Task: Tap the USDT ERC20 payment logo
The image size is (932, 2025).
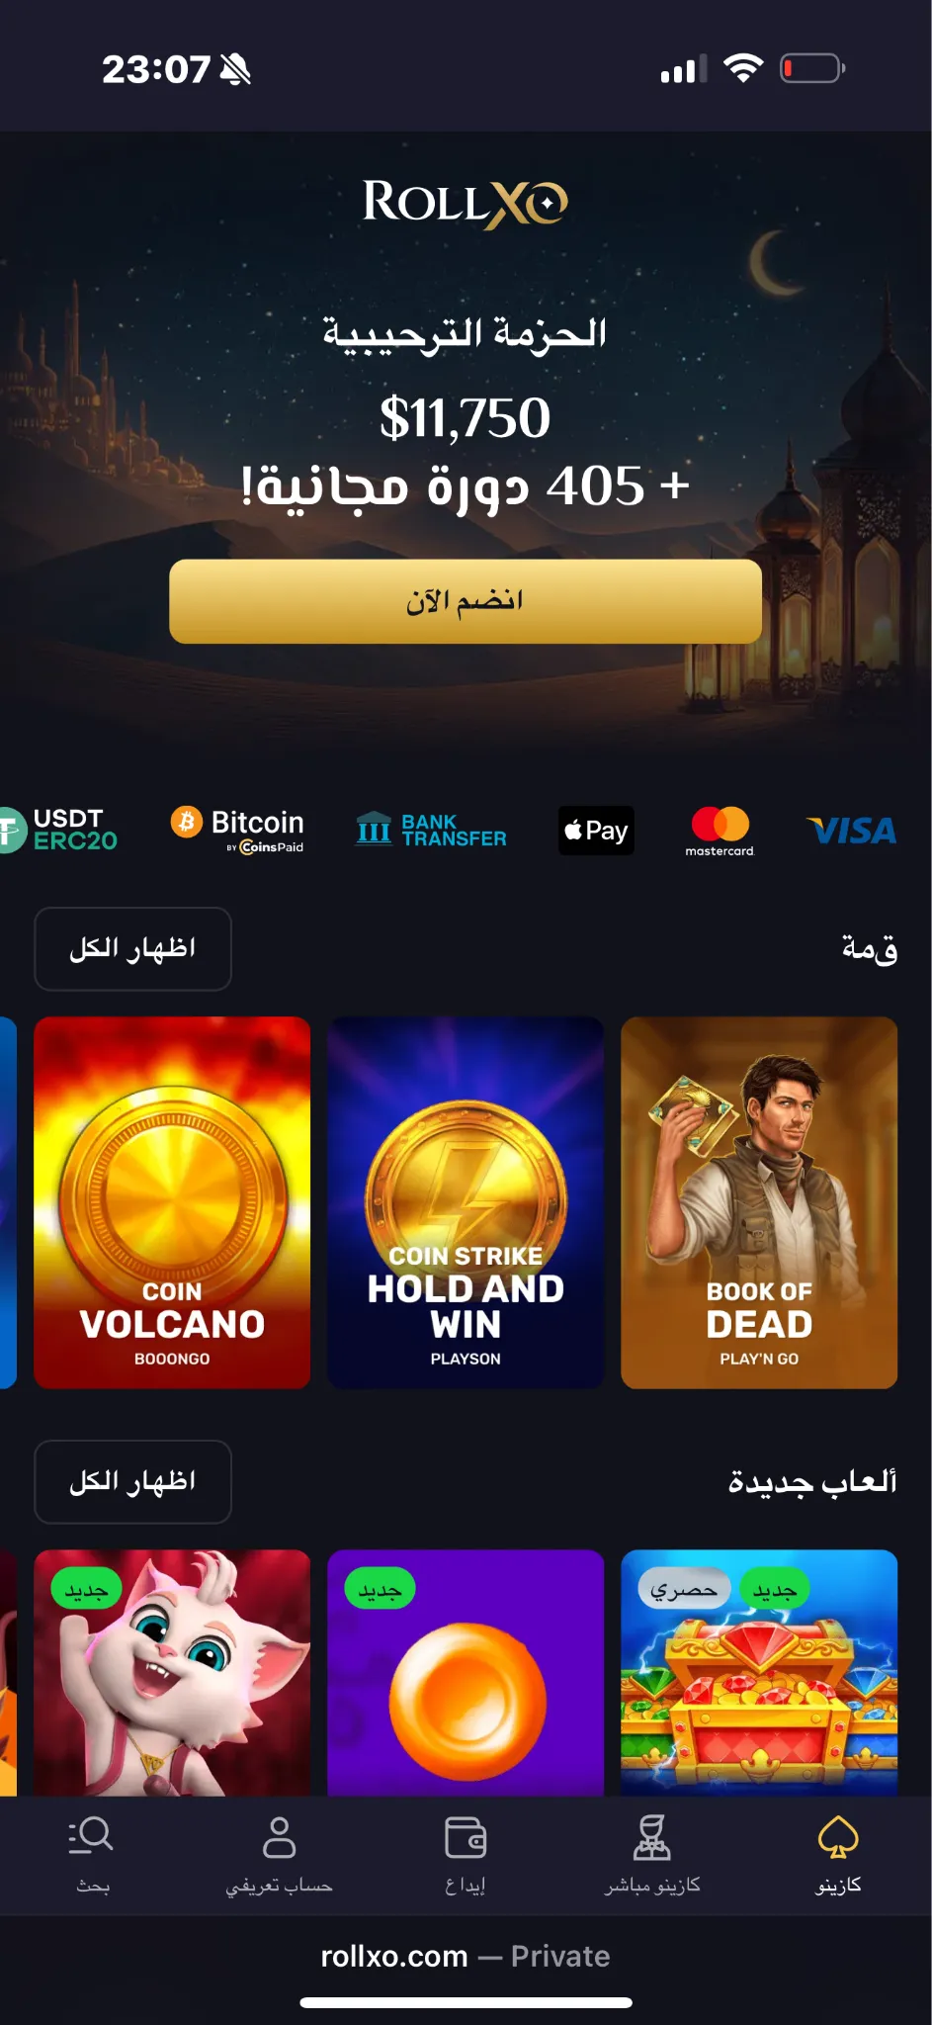Action: 57,830
